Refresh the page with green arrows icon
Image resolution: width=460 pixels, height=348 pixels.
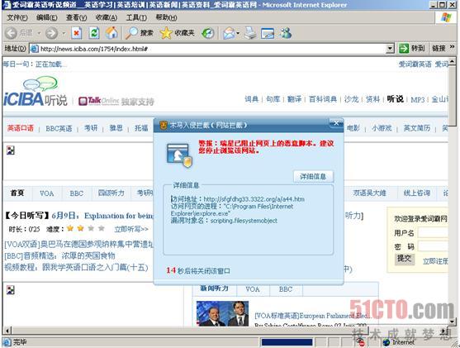pyautogui.click(x=94, y=33)
